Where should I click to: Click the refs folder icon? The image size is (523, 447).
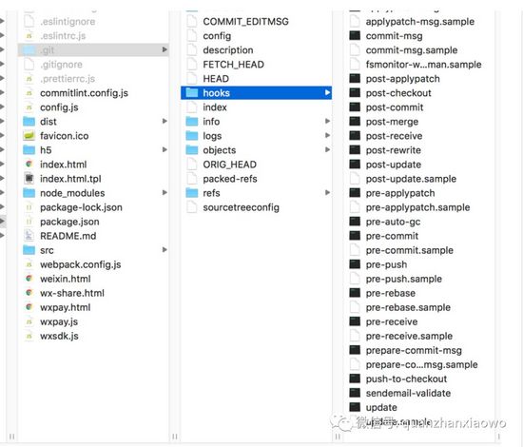click(192, 193)
